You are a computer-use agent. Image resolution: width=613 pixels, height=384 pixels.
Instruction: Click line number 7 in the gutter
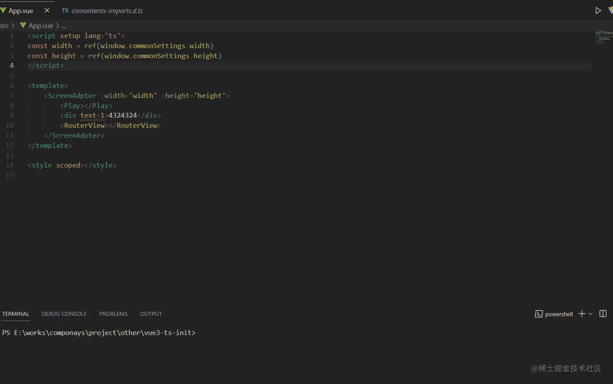coord(12,96)
